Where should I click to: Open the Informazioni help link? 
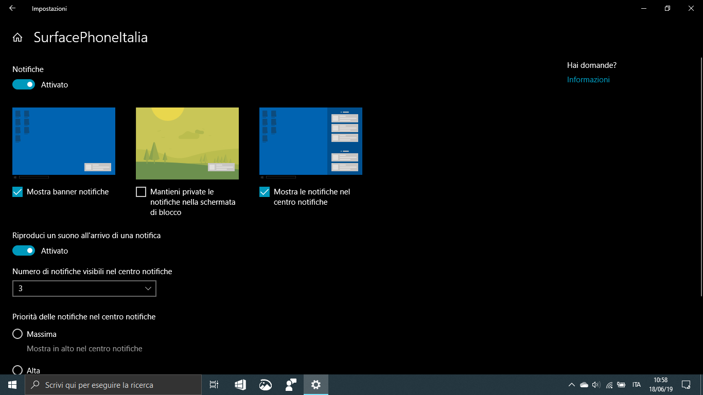click(588, 80)
